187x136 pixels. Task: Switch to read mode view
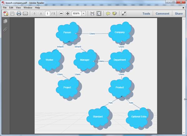tap(124, 14)
